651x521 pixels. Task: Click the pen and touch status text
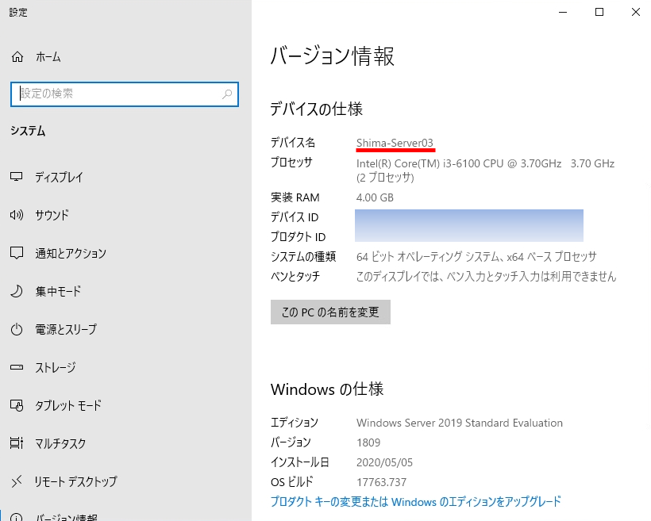tap(486, 276)
